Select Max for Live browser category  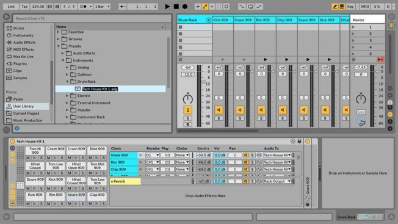23,57
